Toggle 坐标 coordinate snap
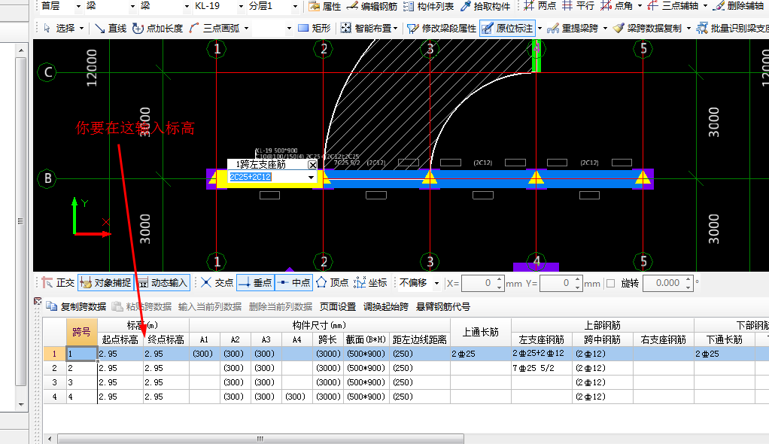Viewport: 769px width, 444px height. [x=370, y=283]
